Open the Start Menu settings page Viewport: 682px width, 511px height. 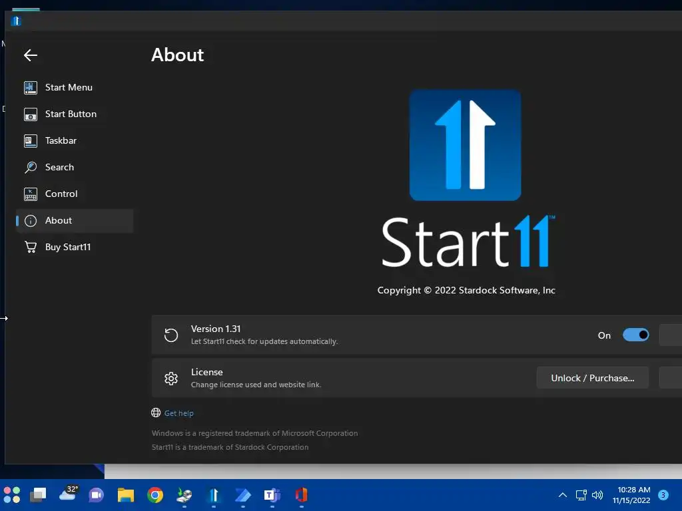coord(75,87)
